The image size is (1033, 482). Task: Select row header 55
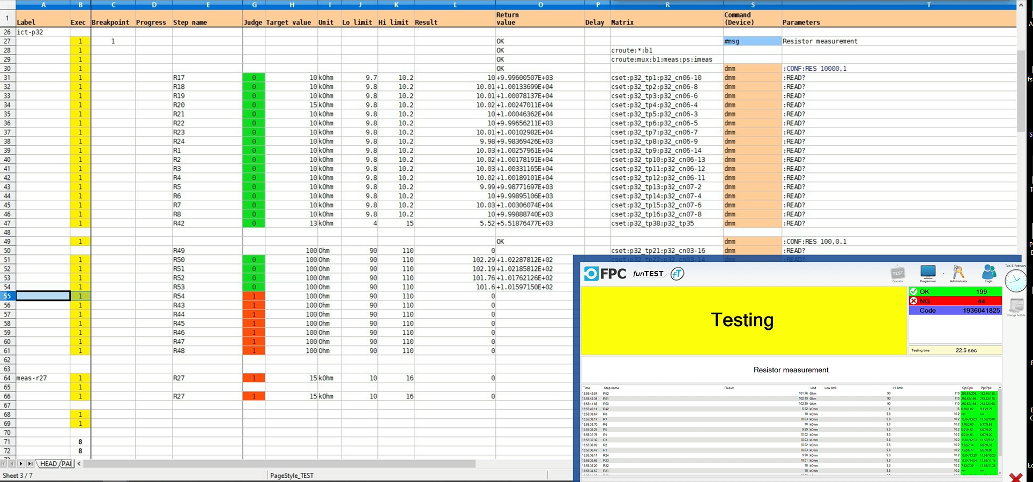(x=8, y=296)
